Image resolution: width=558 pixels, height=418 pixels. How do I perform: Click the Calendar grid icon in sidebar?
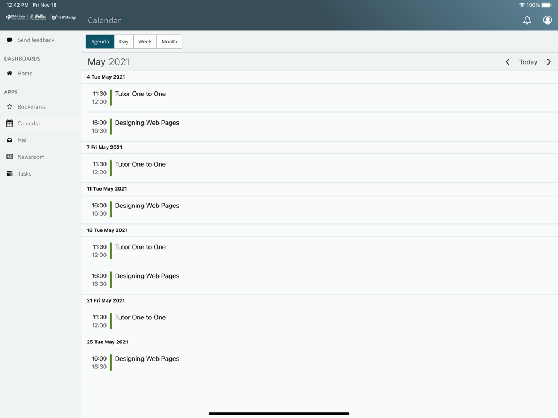click(x=9, y=123)
